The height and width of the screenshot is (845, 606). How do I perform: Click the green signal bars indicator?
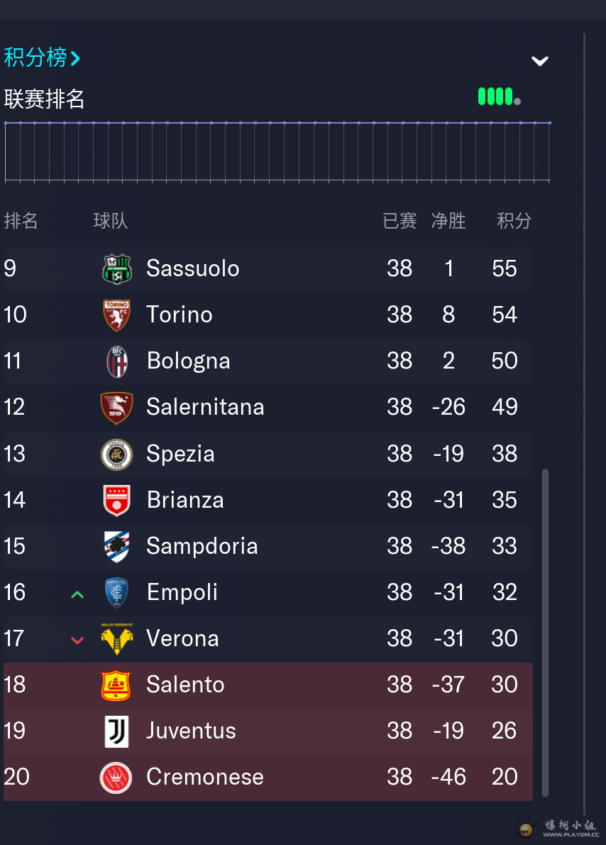[x=500, y=97]
